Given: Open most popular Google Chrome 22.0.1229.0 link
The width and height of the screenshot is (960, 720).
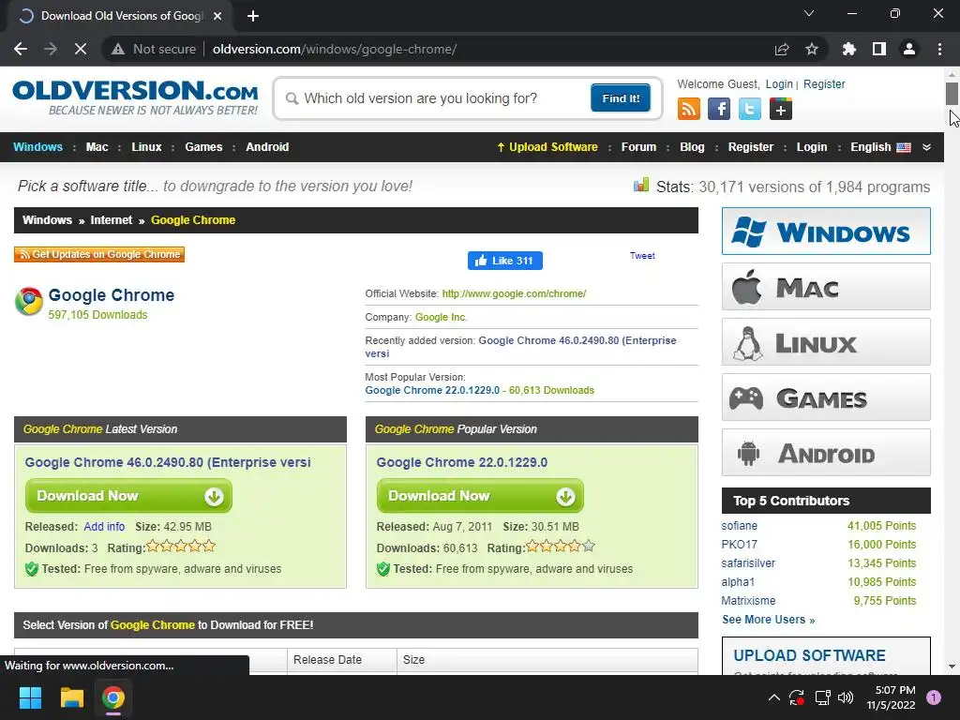Looking at the screenshot, I should coord(432,391).
